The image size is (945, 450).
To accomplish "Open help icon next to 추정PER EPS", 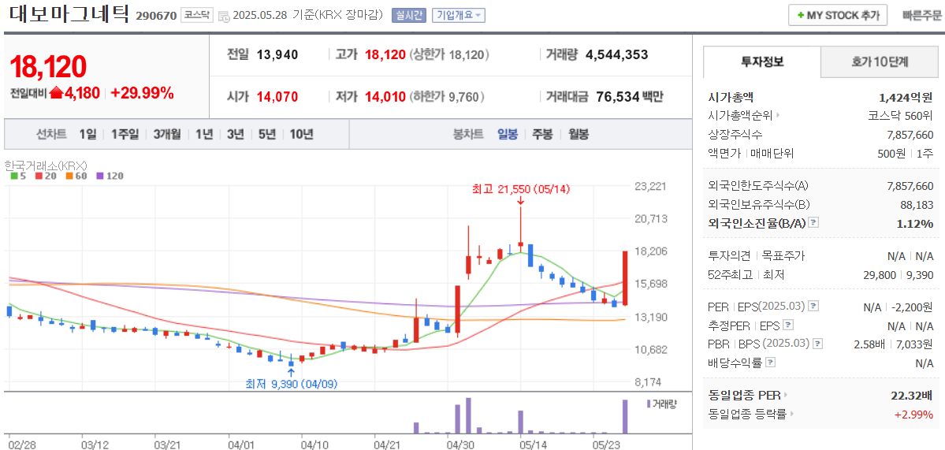I will pyautogui.click(x=788, y=325).
